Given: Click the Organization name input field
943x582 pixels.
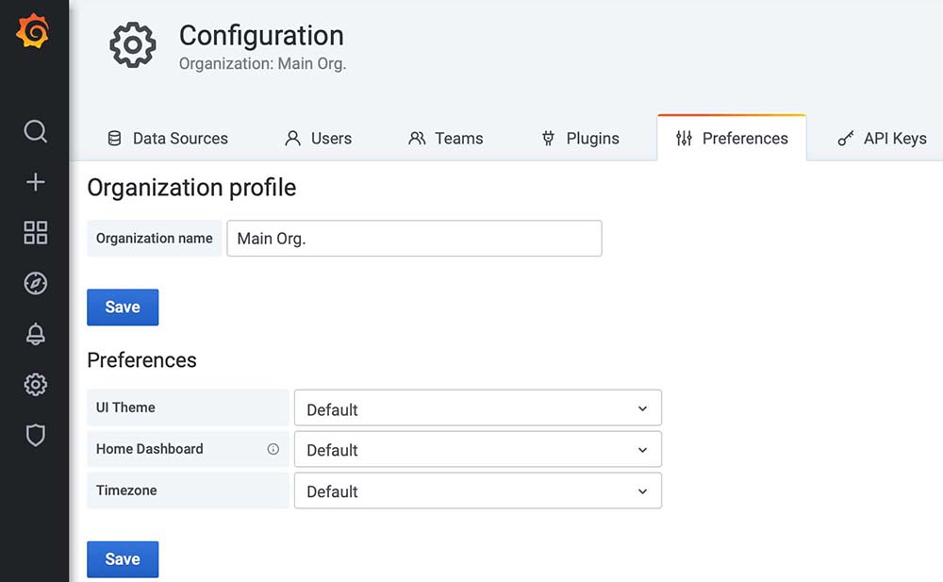Looking at the screenshot, I should [x=414, y=239].
